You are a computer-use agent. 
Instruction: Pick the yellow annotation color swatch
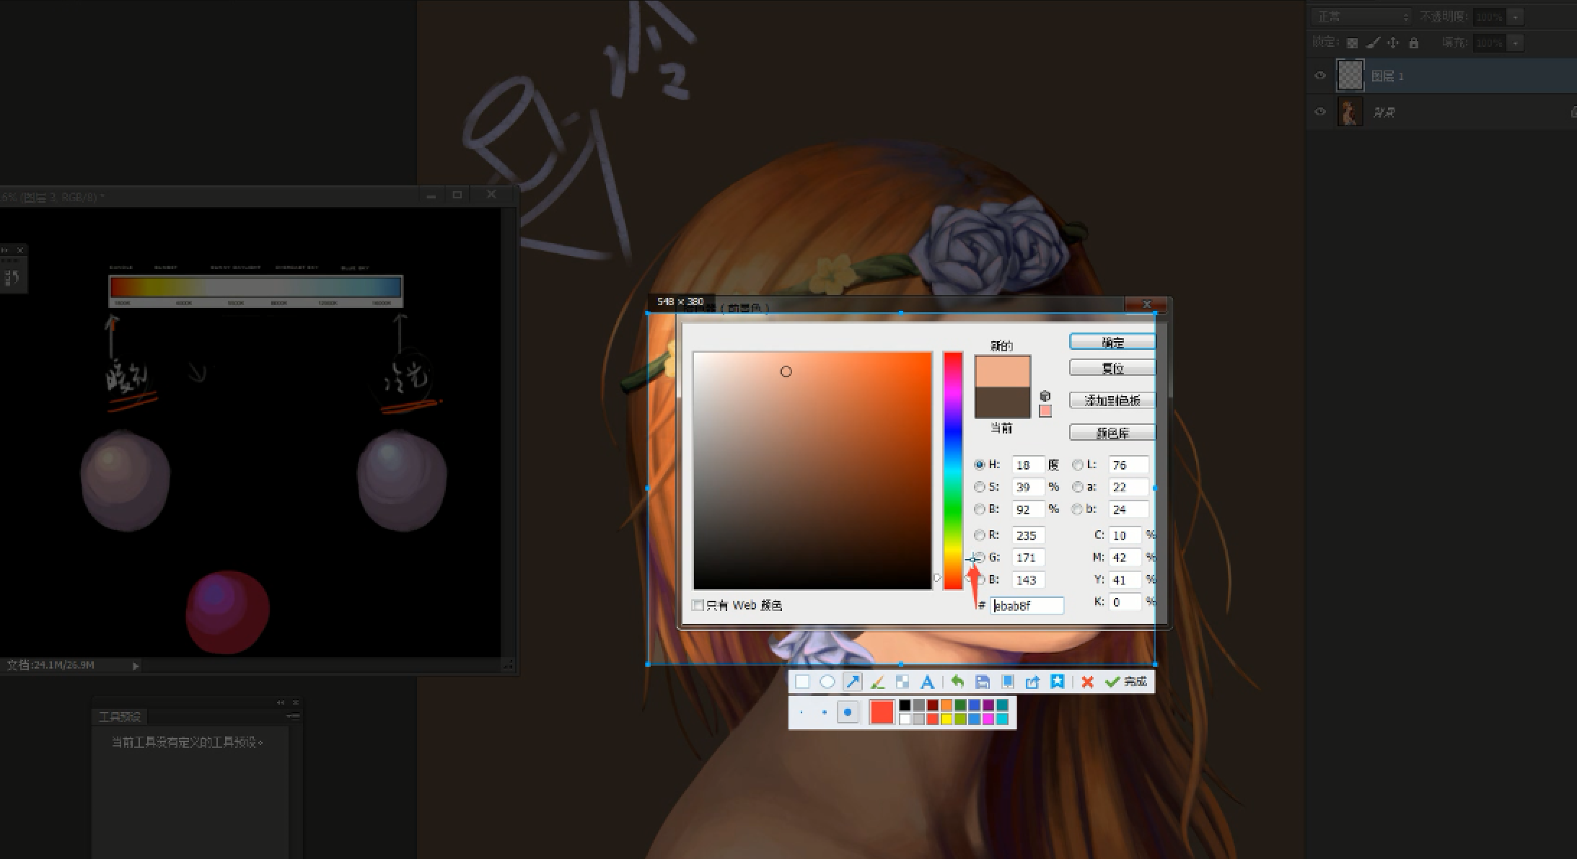point(946,719)
